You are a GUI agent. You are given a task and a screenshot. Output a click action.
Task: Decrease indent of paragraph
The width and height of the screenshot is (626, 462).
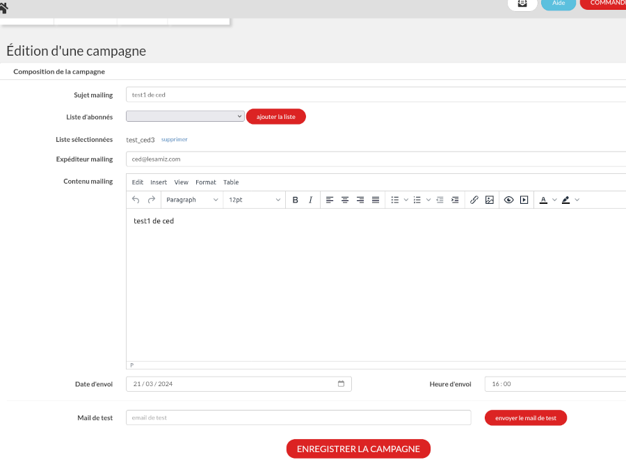[x=440, y=200]
